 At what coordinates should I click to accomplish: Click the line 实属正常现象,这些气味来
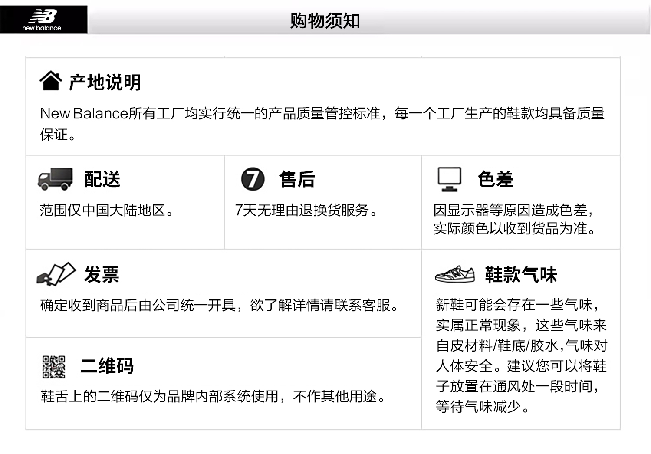pos(521,326)
